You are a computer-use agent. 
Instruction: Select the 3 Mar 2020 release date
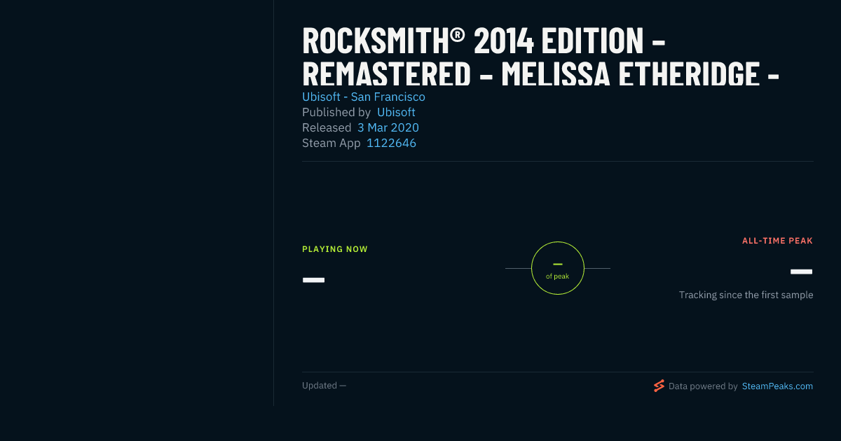[388, 127]
